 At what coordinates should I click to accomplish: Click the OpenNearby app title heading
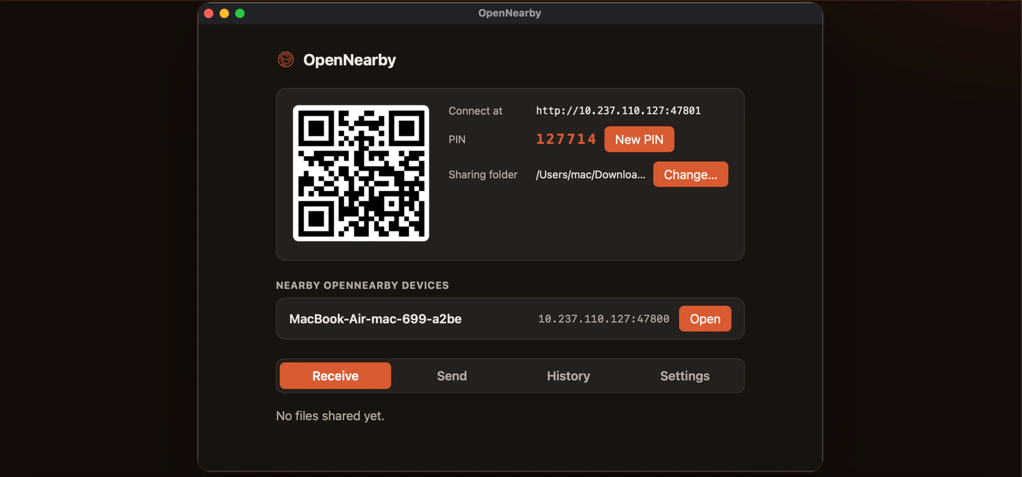coord(349,60)
